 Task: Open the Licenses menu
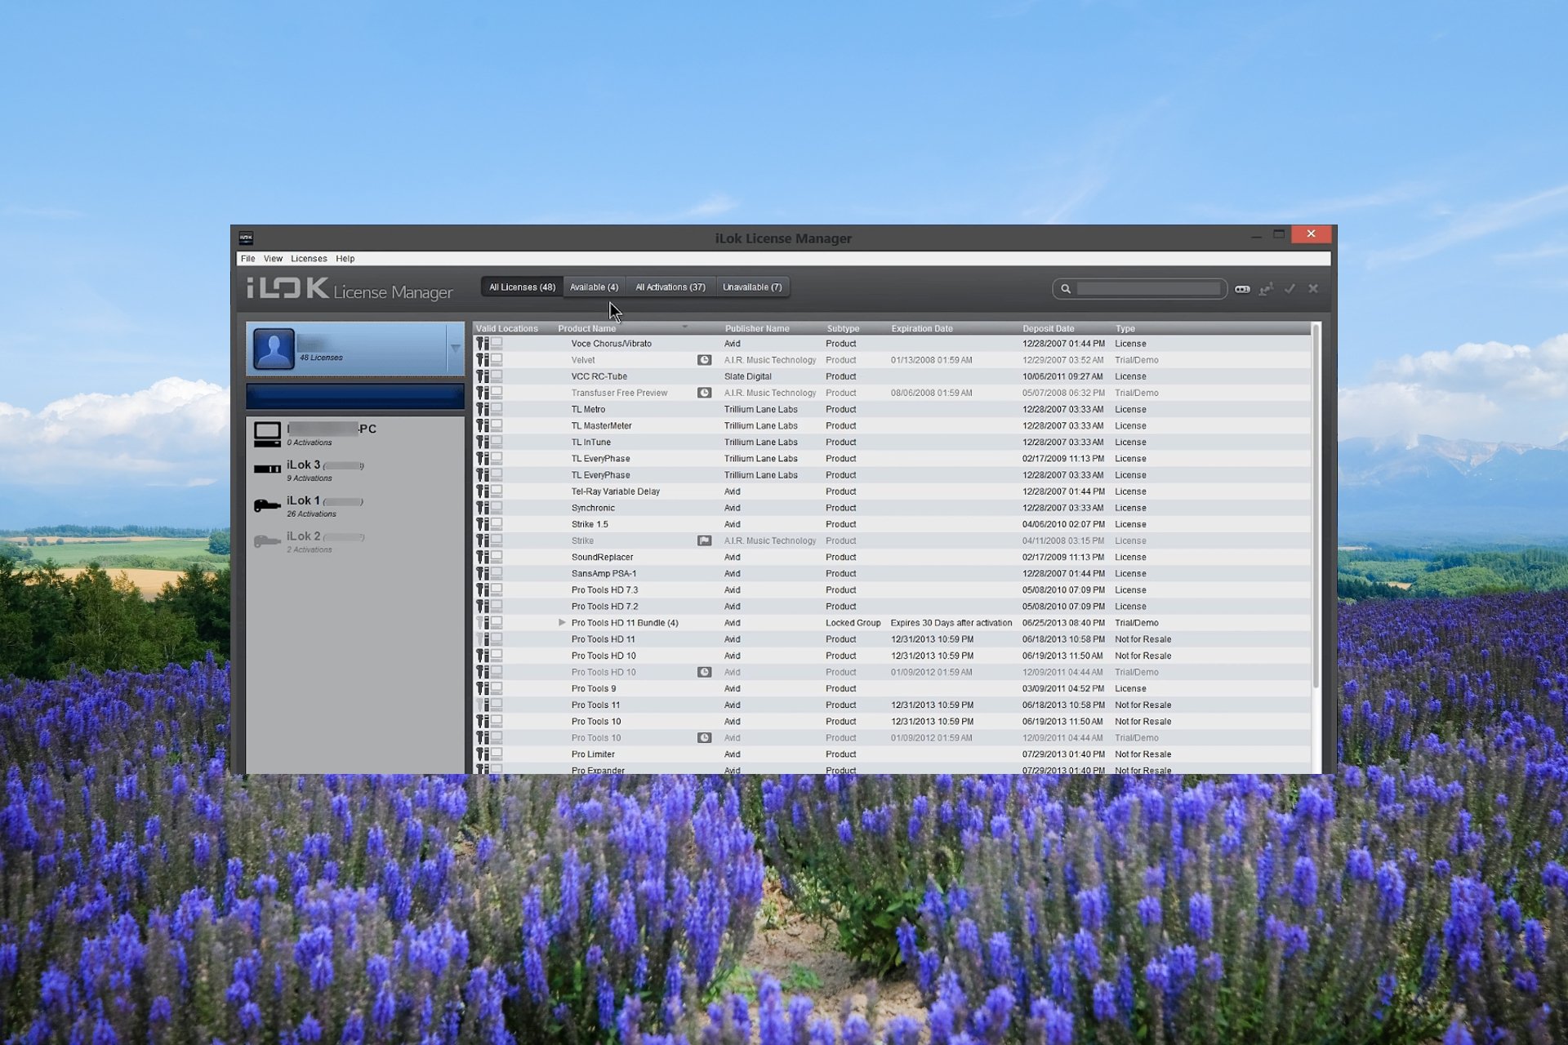pos(309,259)
